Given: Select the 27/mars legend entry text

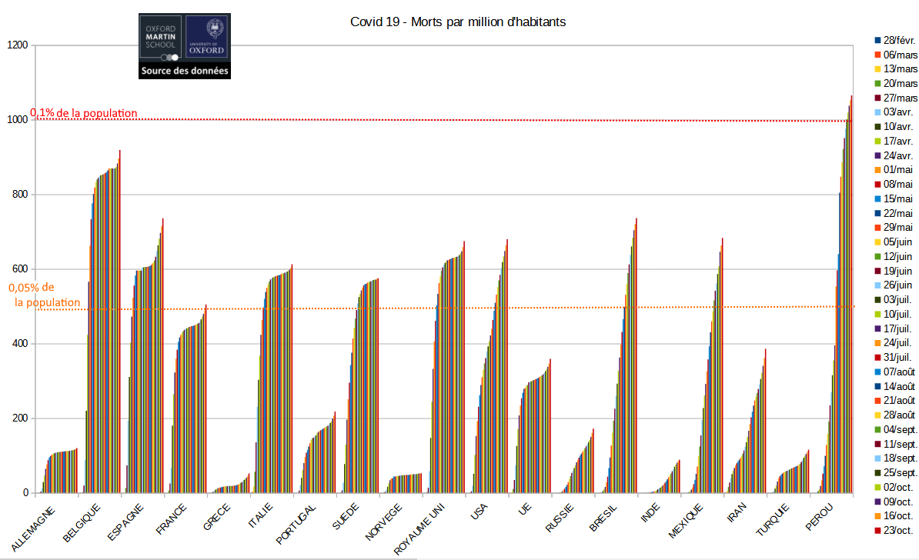Looking at the screenshot, I should tap(900, 98).
